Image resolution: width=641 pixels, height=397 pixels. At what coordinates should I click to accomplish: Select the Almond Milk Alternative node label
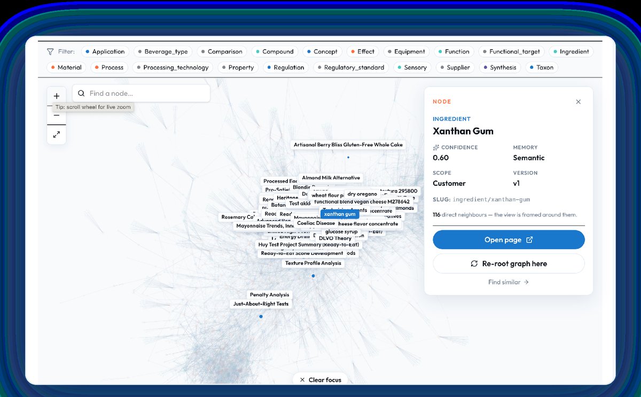pyautogui.click(x=331, y=178)
